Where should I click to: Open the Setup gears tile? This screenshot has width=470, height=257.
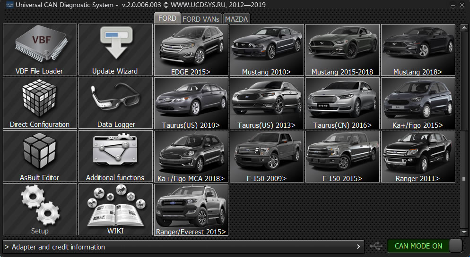point(40,209)
